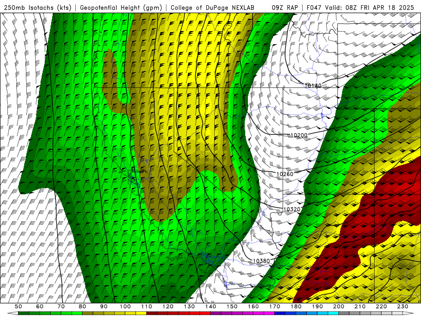
Task: Click the 180 value on the color scale
Action: (296, 307)
